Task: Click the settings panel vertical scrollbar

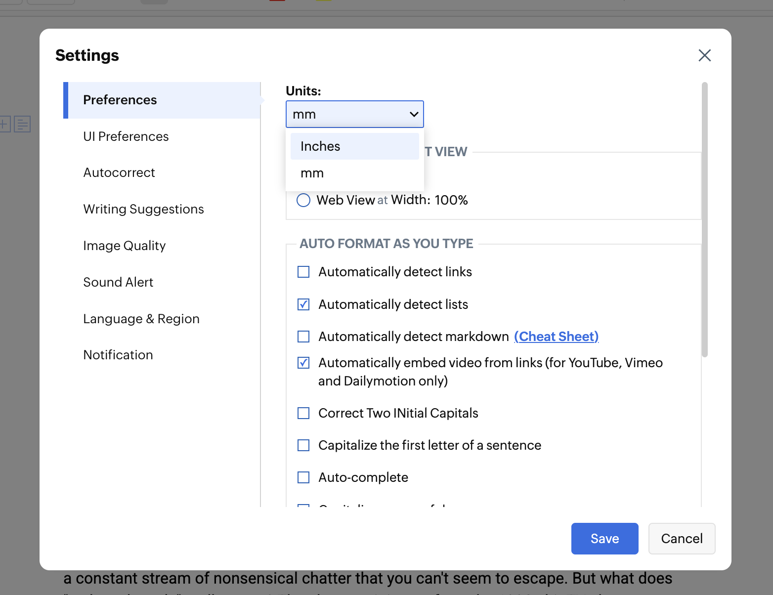Action: pos(705,219)
